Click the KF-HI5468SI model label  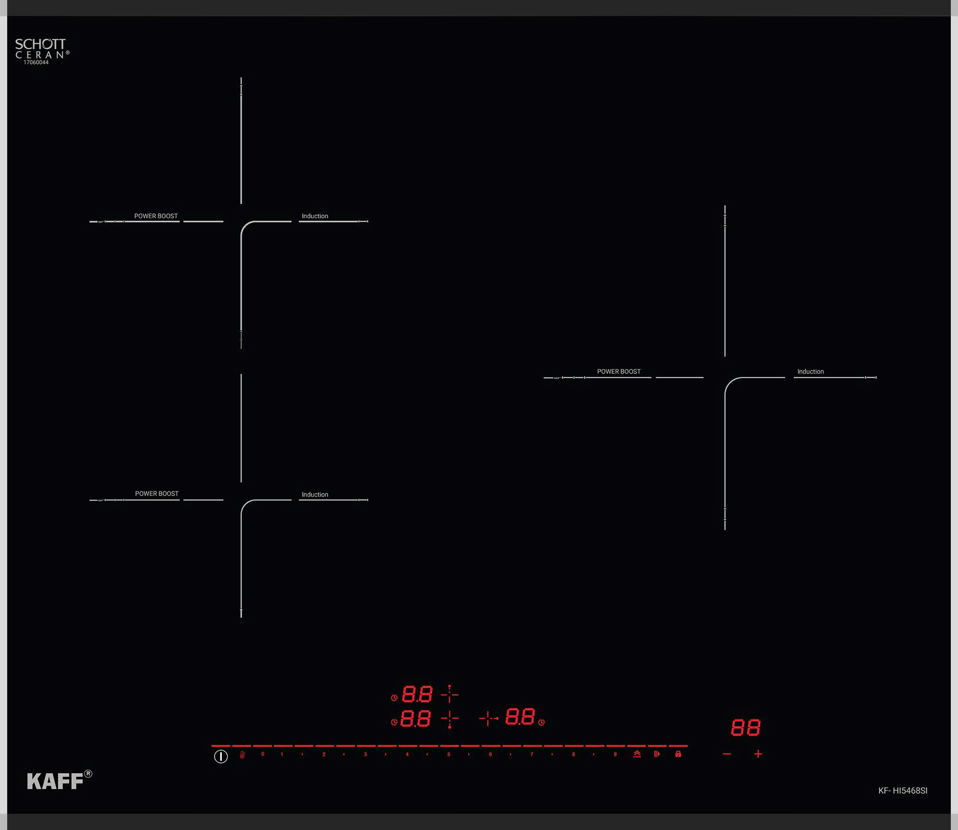tap(902, 791)
